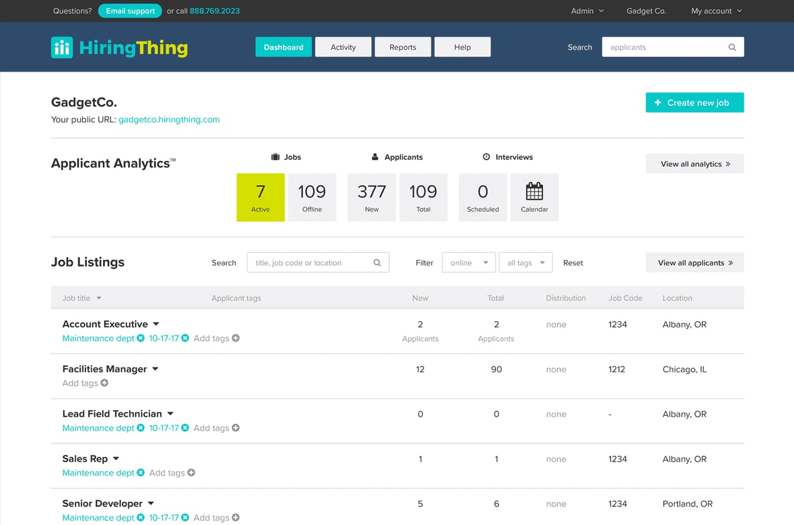Sort by the Job title column arrow
Viewport: 794px width, 525px height.
click(x=99, y=298)
